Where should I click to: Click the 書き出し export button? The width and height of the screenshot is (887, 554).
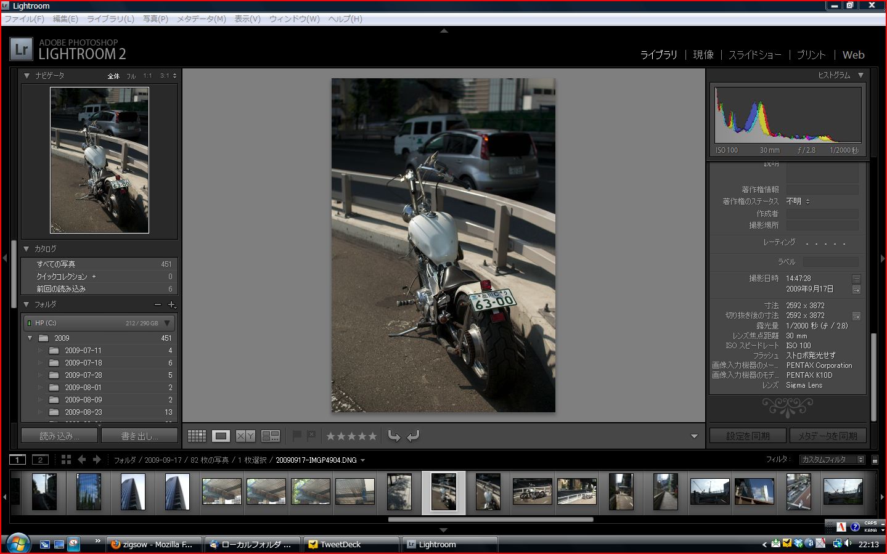[139, 436]
